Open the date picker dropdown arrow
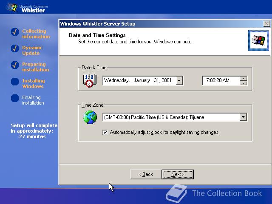This screenshot has width=272, height=204. 179,81
